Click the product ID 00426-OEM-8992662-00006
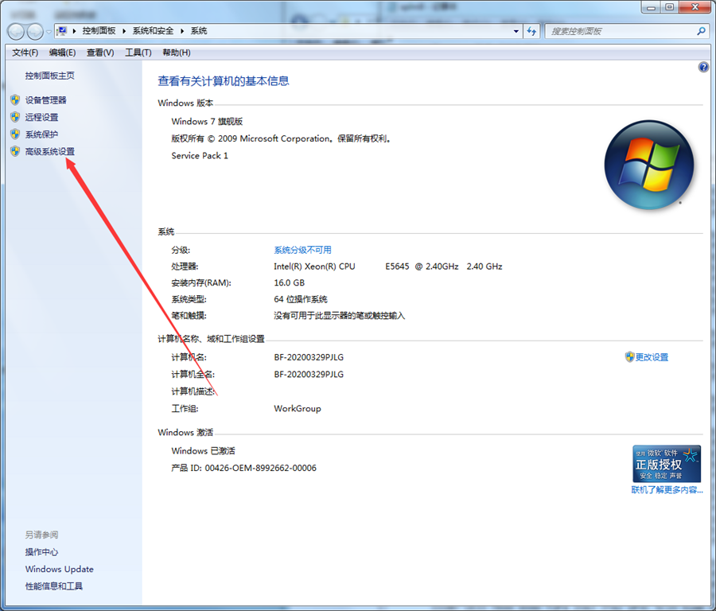 tap(261, 468)
